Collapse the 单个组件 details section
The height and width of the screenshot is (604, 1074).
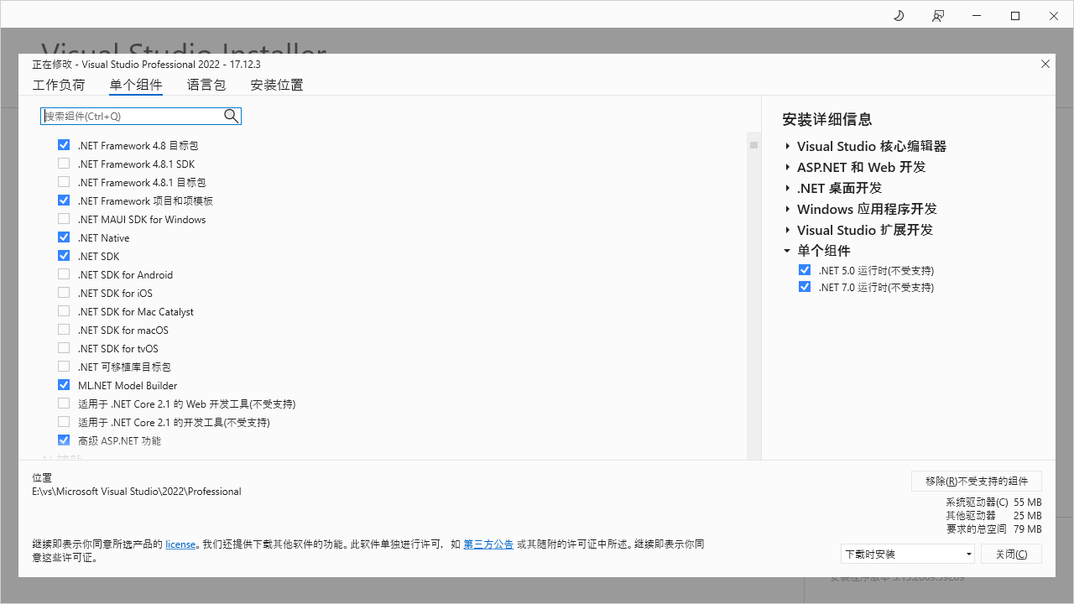pos(787,251)
